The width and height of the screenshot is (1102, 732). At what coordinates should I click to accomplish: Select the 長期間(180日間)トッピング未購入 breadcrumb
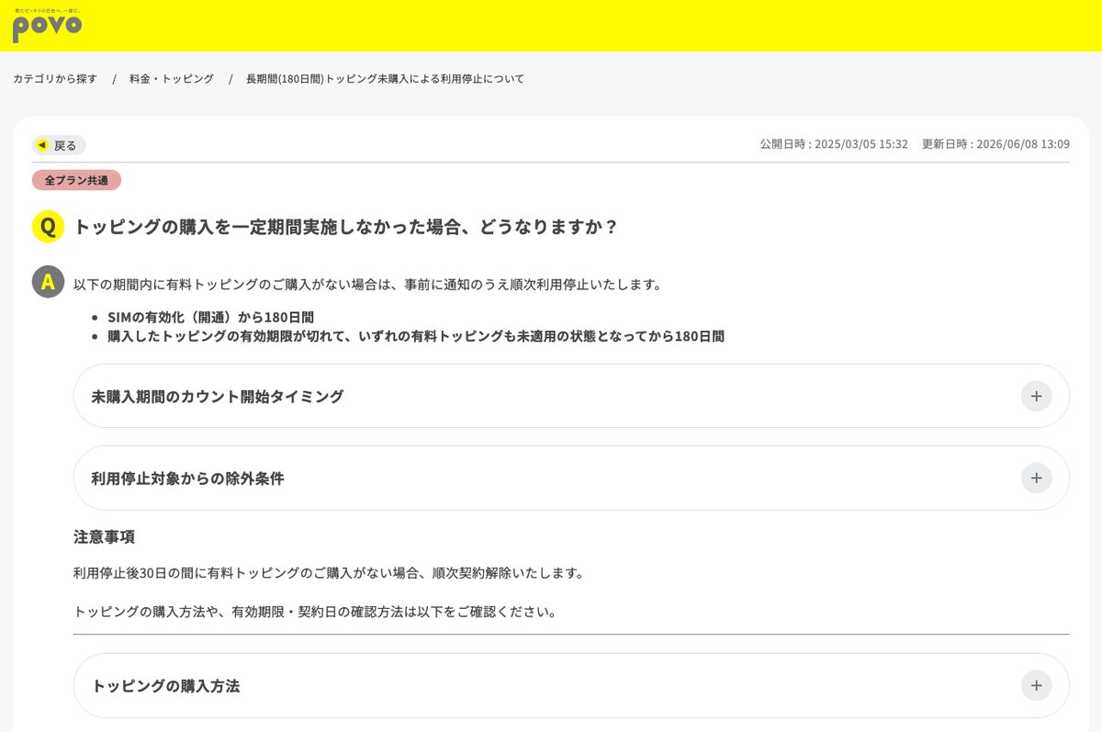click(385, 79)
